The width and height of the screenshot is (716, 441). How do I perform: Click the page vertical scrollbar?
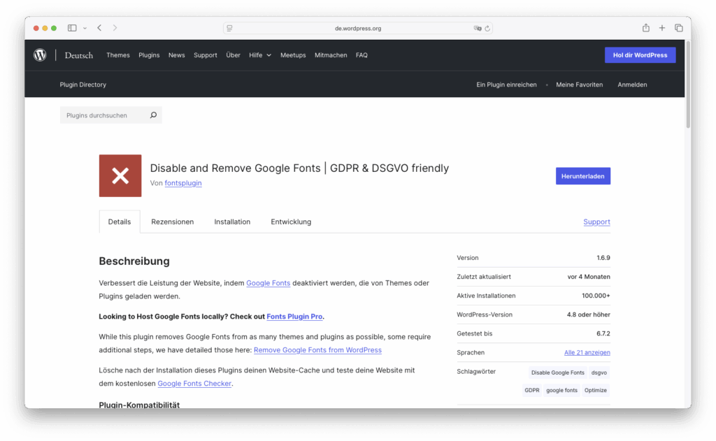688,85
